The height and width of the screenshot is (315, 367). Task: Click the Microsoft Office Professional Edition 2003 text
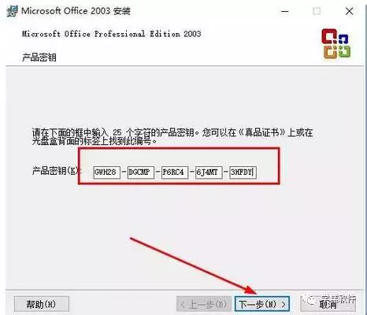112,34
